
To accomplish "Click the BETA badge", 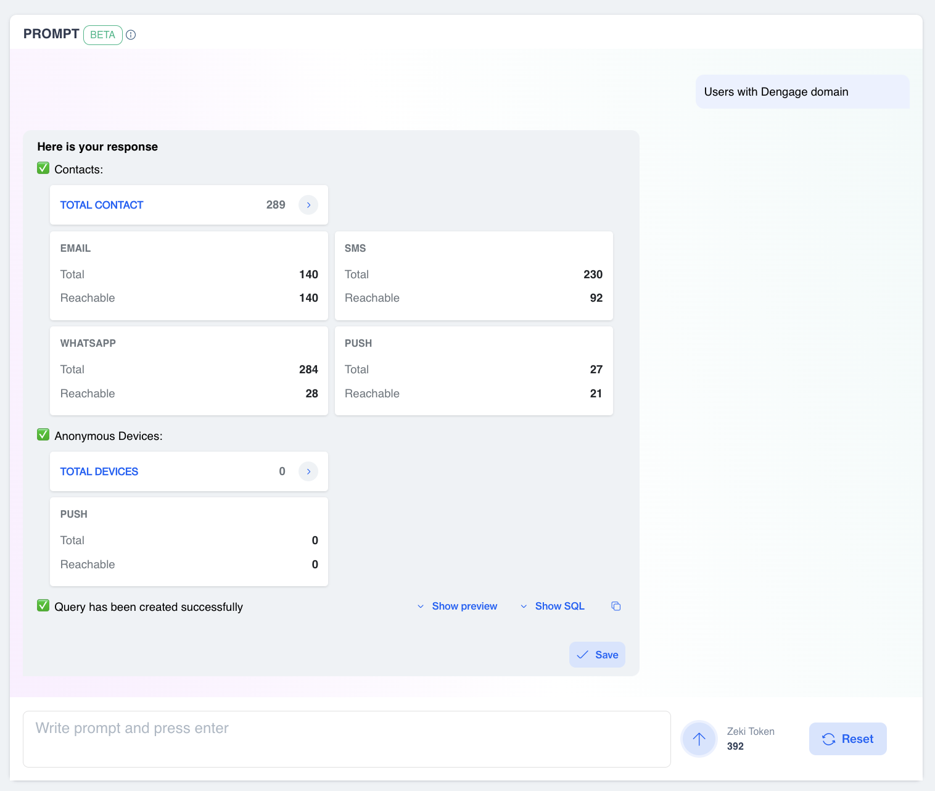I will [x=102, y=35].
